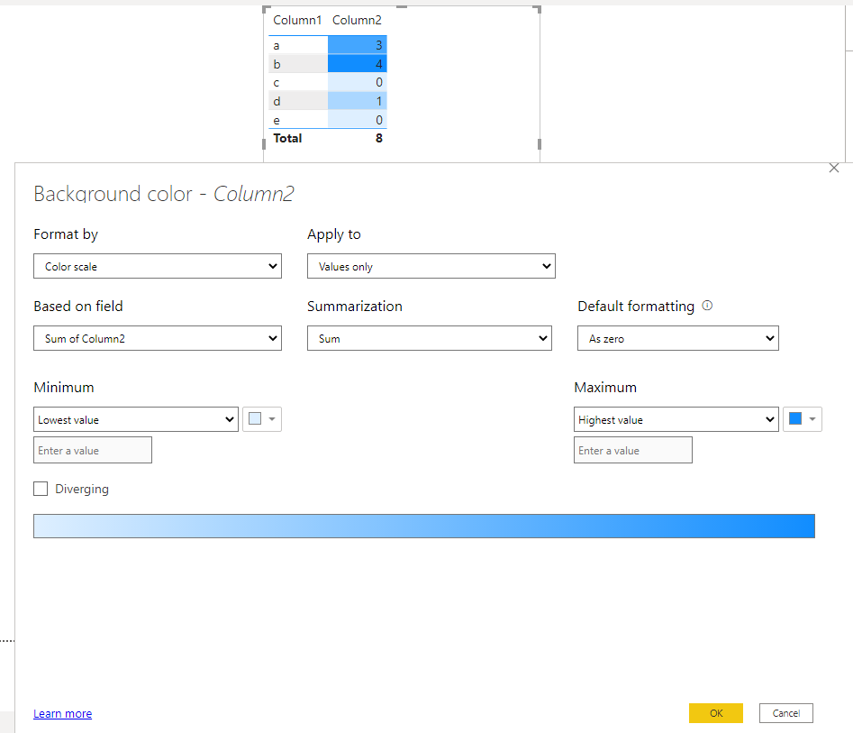The width and height of the screenshot is (853, 733).
Task: Open the Maximum Highest value dropdown
Action: (x=676, y=419)
